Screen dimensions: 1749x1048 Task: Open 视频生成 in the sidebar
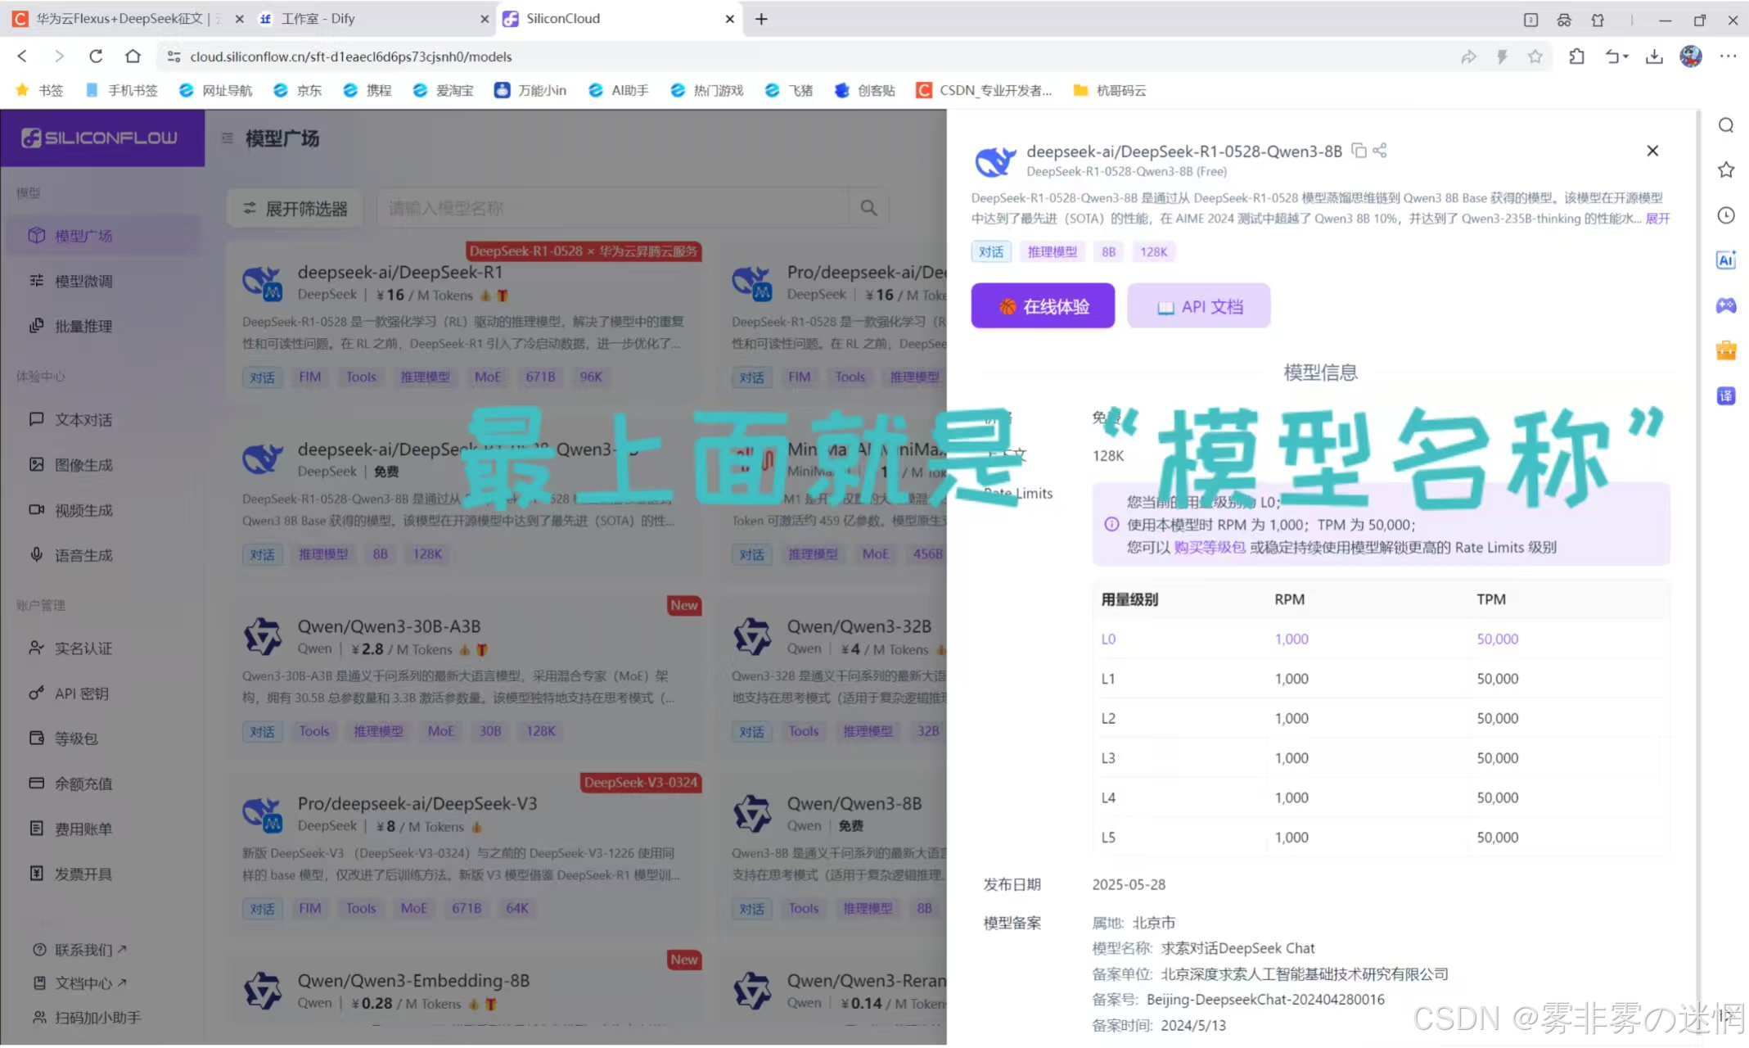point(102,510)
